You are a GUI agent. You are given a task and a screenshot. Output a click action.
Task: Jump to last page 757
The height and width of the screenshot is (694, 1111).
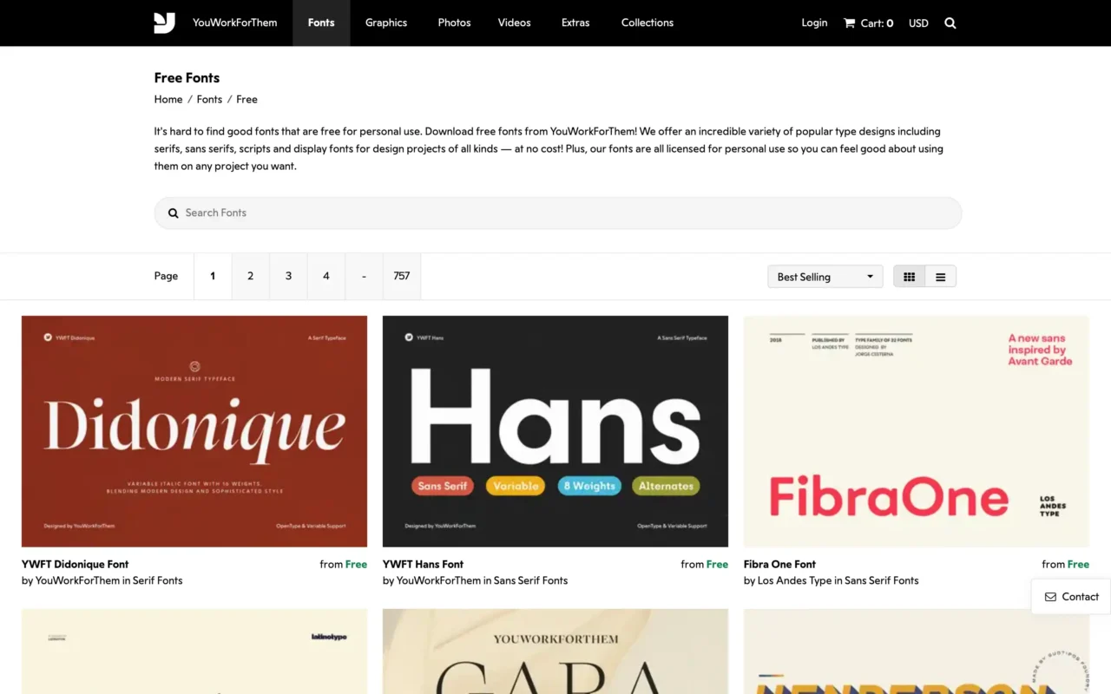[x=401, y=276]
